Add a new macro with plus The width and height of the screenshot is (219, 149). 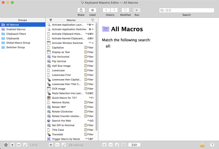[x=51, y=145]
